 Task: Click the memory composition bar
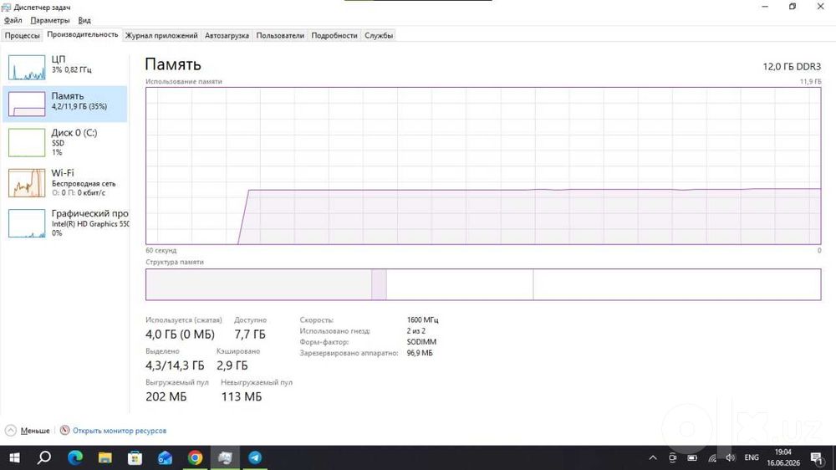click(x=483, y=284)
